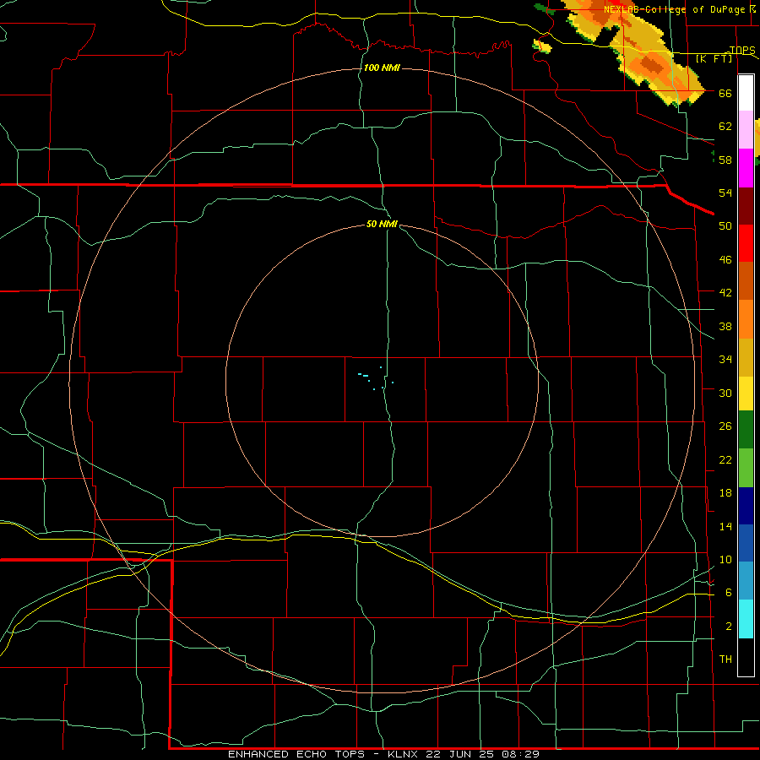Click the "TH" scale label

[725, 659]
